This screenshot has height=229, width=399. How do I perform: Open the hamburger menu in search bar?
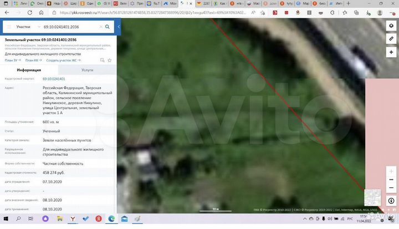(x=8, y=27)
